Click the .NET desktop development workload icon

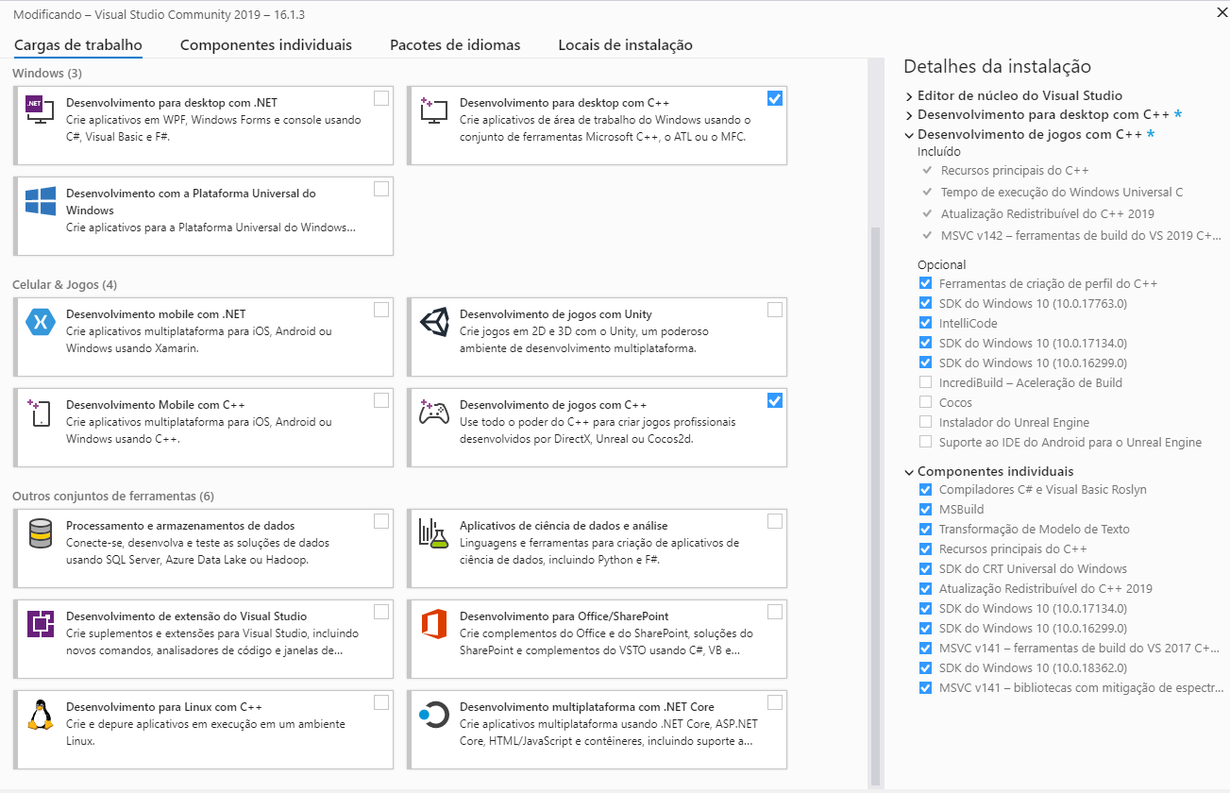pos(40,110)
